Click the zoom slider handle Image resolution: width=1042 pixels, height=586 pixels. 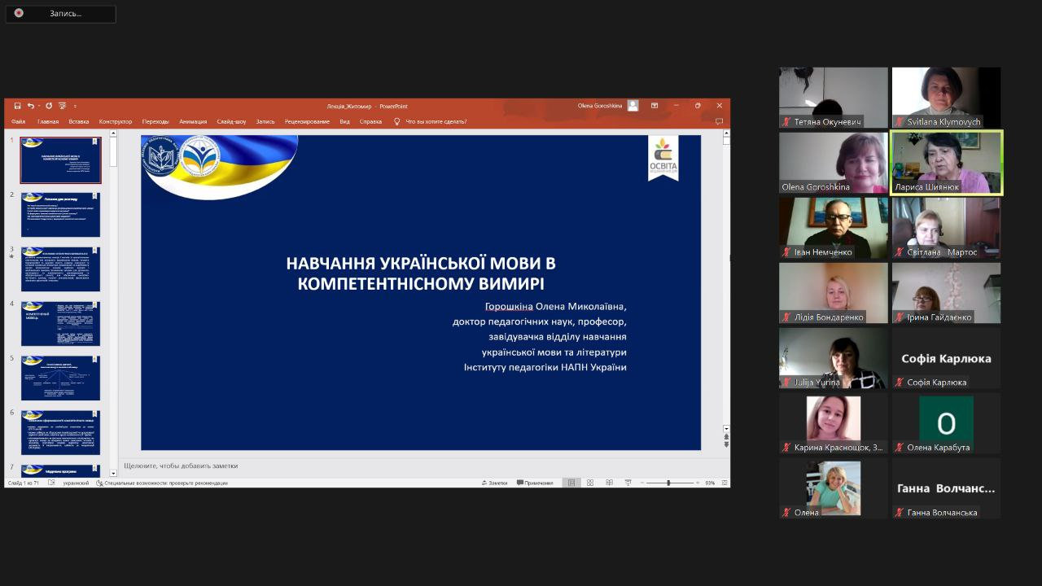pyautogui.click(x=668, y=483)
